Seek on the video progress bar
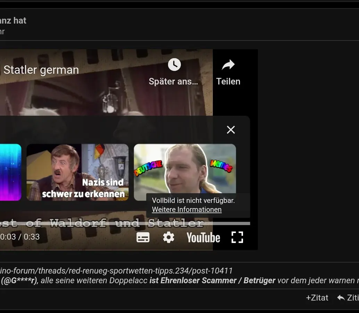The image size is (359, 313). 125,224
